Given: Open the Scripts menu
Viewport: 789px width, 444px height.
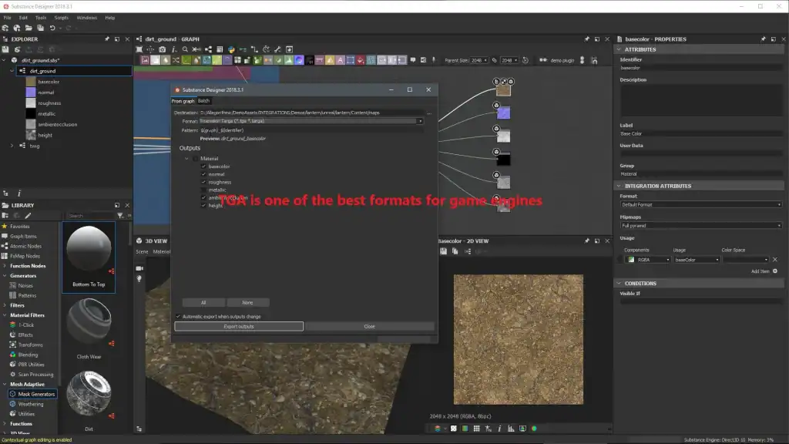Looking at the screenshot, I should pyautogui.click(x=62, y=18).
